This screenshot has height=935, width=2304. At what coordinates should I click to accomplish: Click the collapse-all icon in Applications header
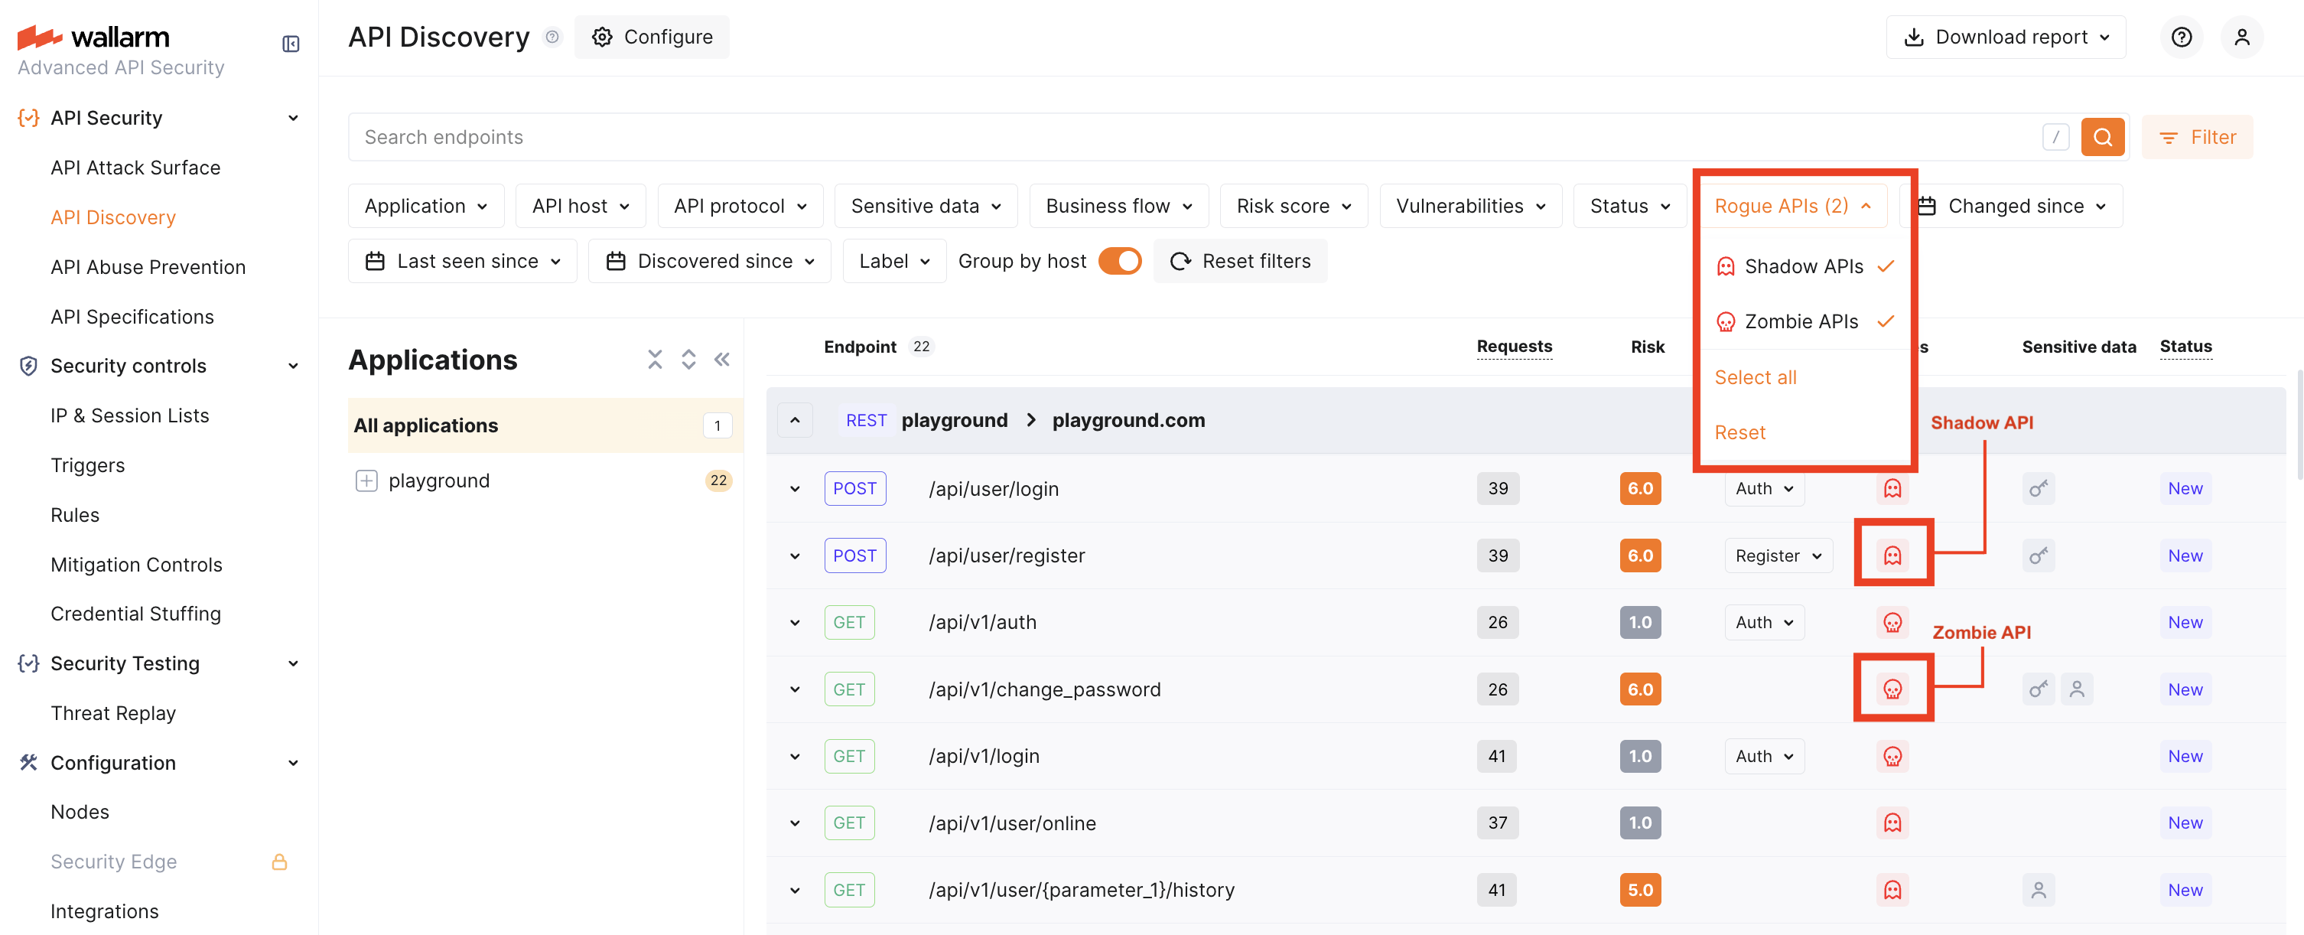[655, 359]
